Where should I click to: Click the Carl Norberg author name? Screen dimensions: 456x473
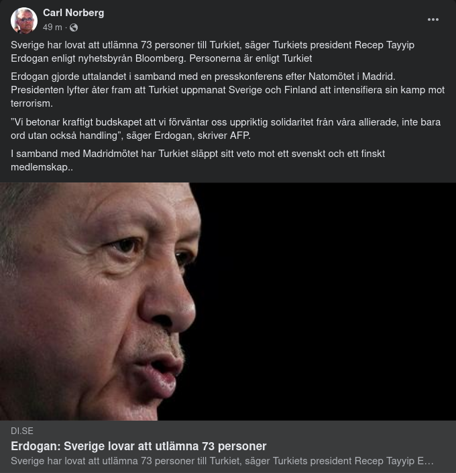click(74, 13)
